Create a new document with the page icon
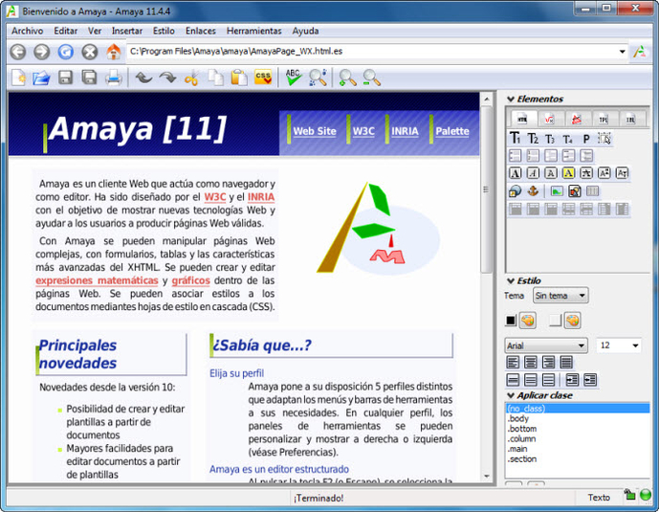659x512 pixels. click(18, 78)
